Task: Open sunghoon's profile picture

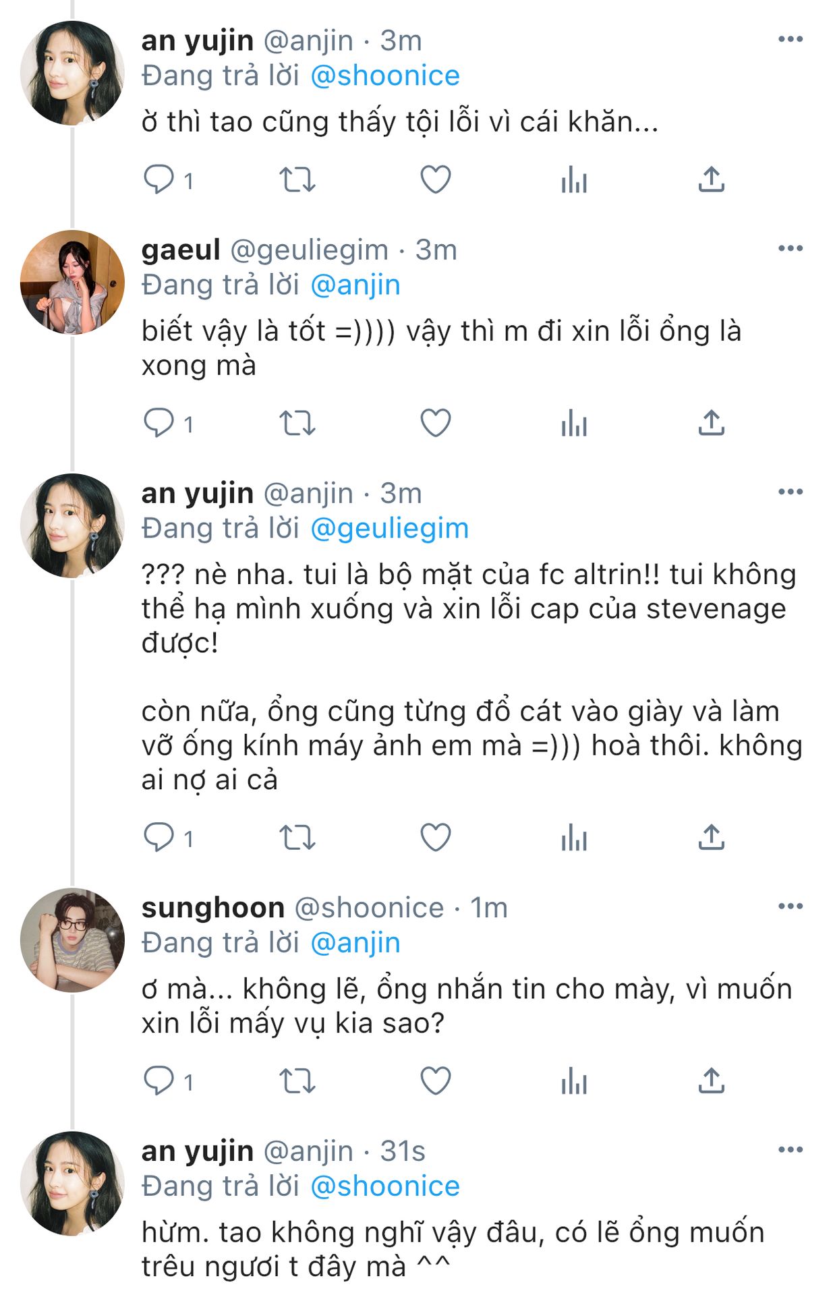Action: click(72, 940)
